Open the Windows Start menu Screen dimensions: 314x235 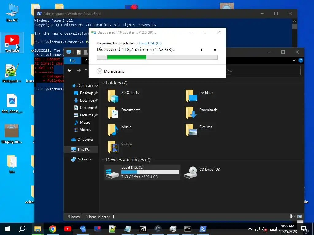pyautogui.click(x=7, y=229)
